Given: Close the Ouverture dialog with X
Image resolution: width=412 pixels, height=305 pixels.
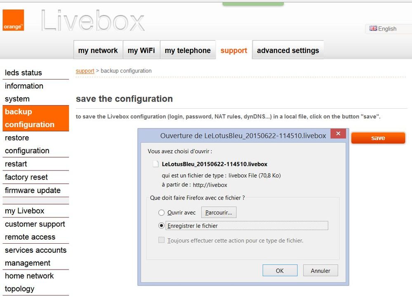Looking at the screenshot, I should pyautogui.click(x=338, y=133).
